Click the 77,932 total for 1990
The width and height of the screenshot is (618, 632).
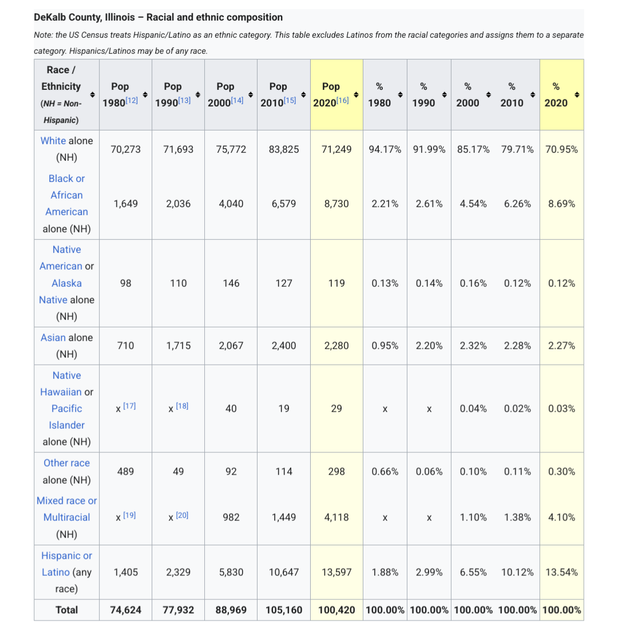click(x=179, y=610)
